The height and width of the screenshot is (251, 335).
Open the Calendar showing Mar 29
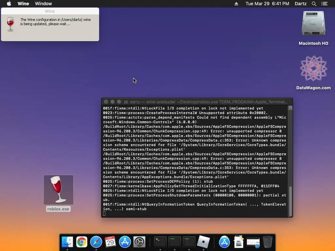pyautogui.click(x=111, y=242)
